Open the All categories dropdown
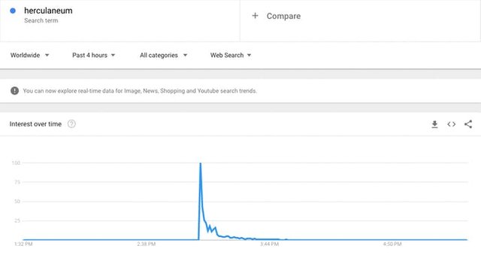 click(163, 55)
